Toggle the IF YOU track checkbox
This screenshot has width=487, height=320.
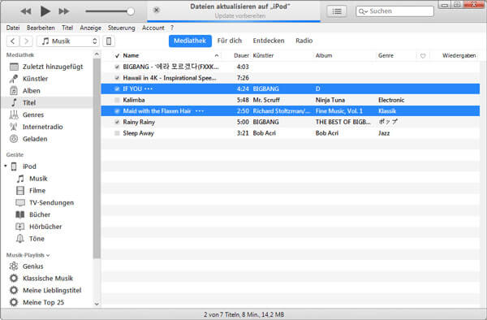(x=117, y=89)
